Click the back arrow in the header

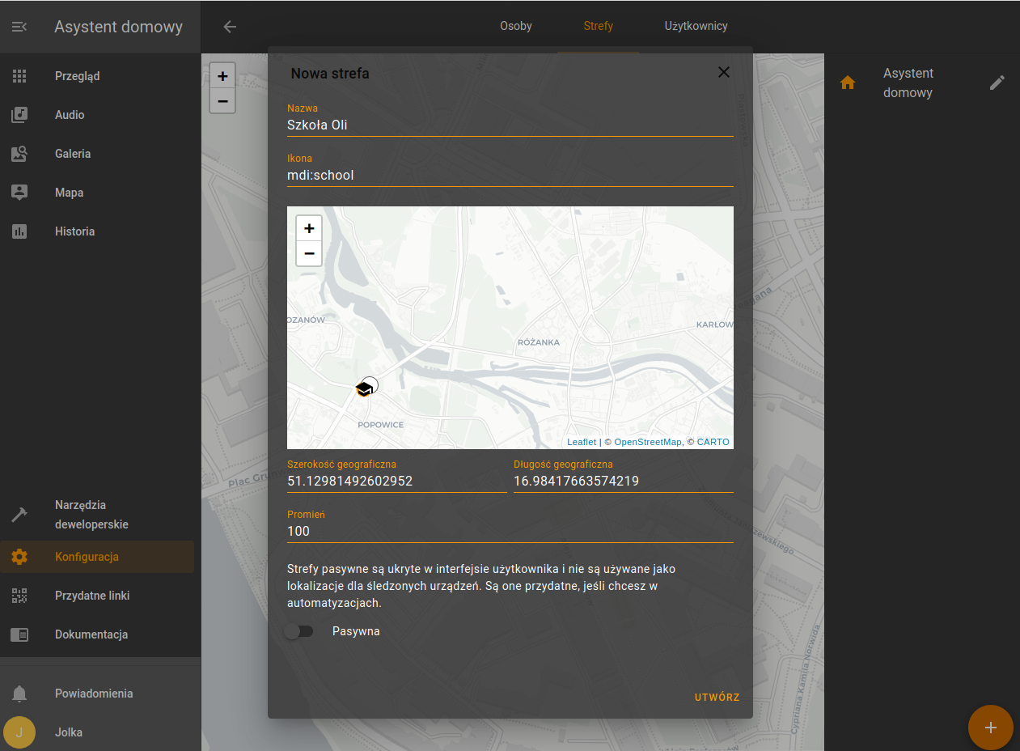[230, 27]
